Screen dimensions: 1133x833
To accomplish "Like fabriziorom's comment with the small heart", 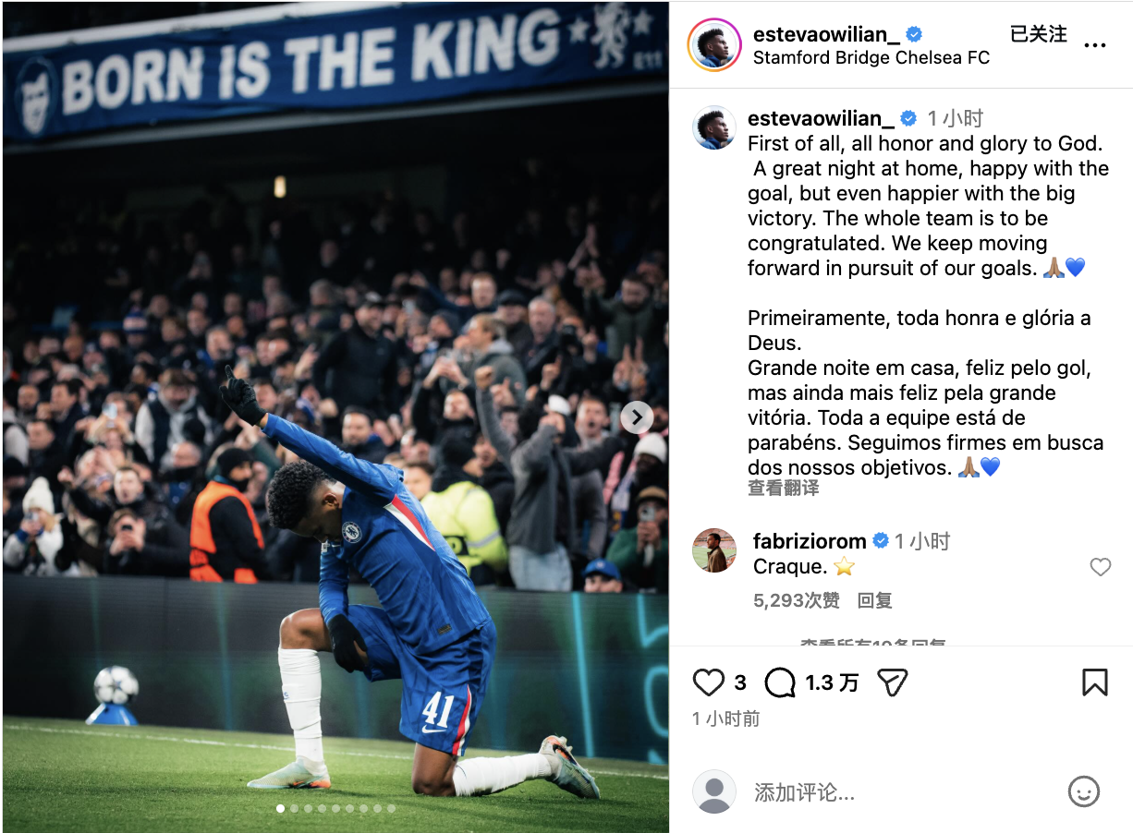I will (1100, 567).
